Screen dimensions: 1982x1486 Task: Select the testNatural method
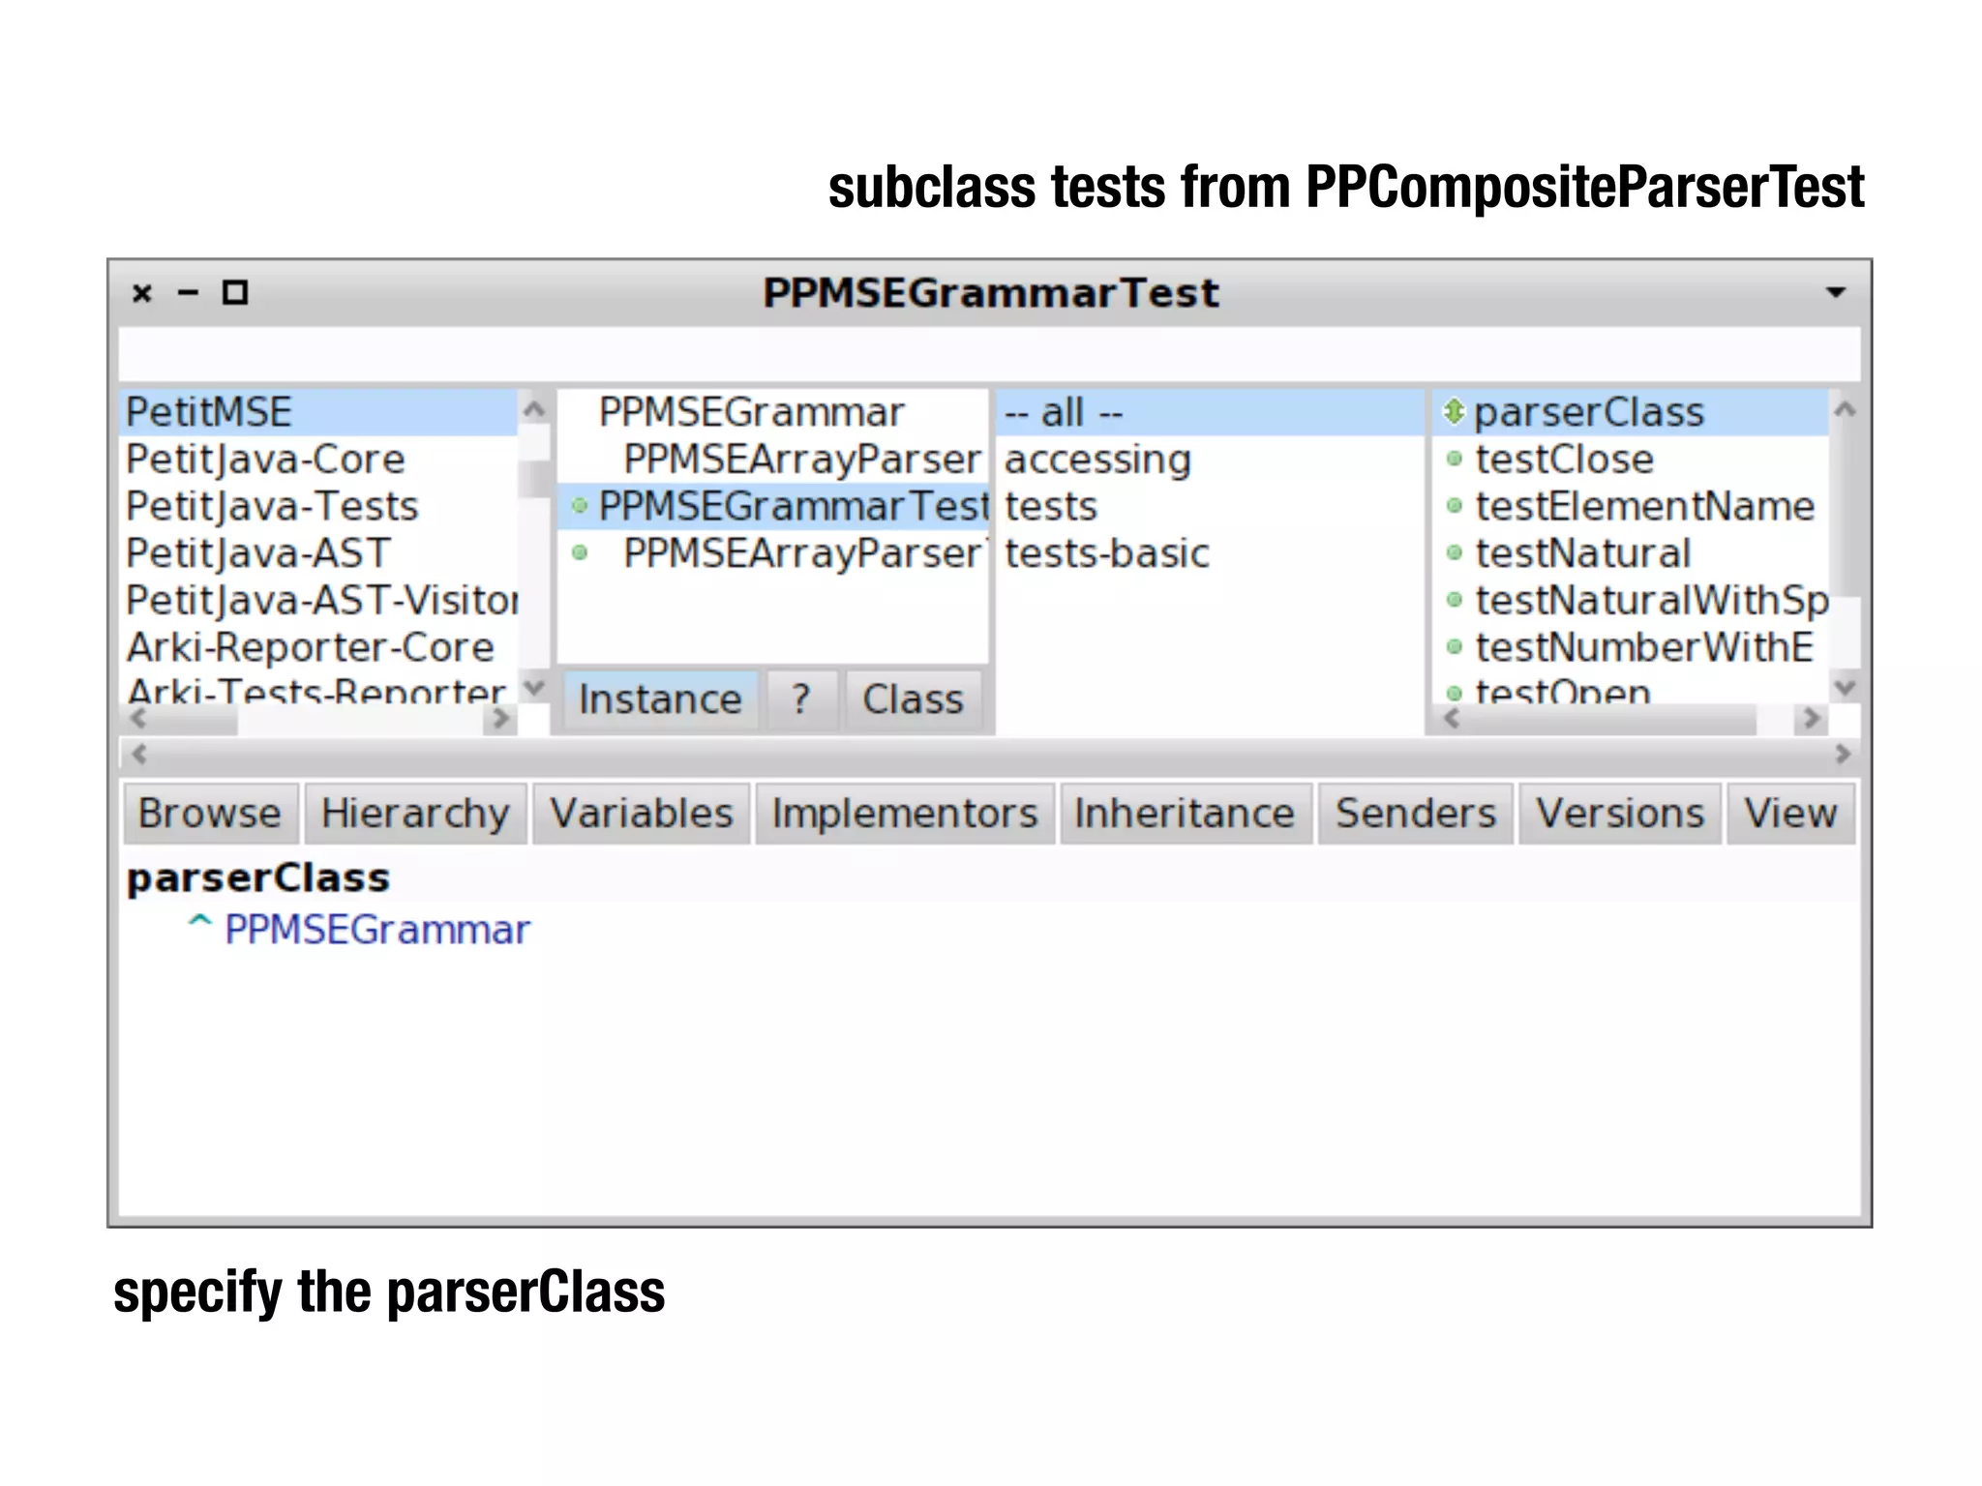(1631, 553)
